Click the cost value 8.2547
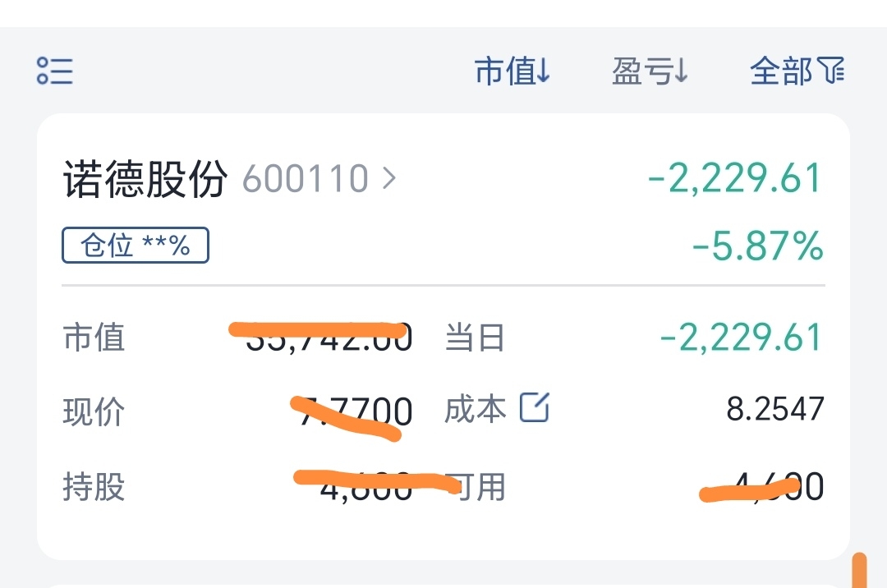 [775, 409]
